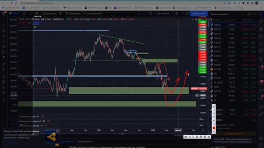The image size is (264, 148).
Task: Toggle hide all drawings icon
Action: [x=4, y=93]
